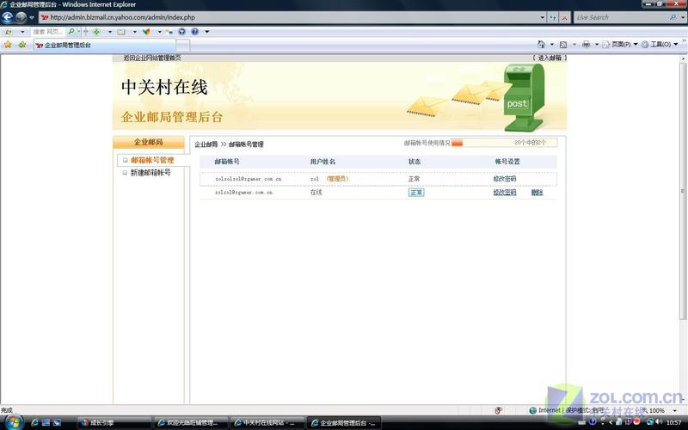Launch Internet Explorer from quick launch

click(34, 422)
